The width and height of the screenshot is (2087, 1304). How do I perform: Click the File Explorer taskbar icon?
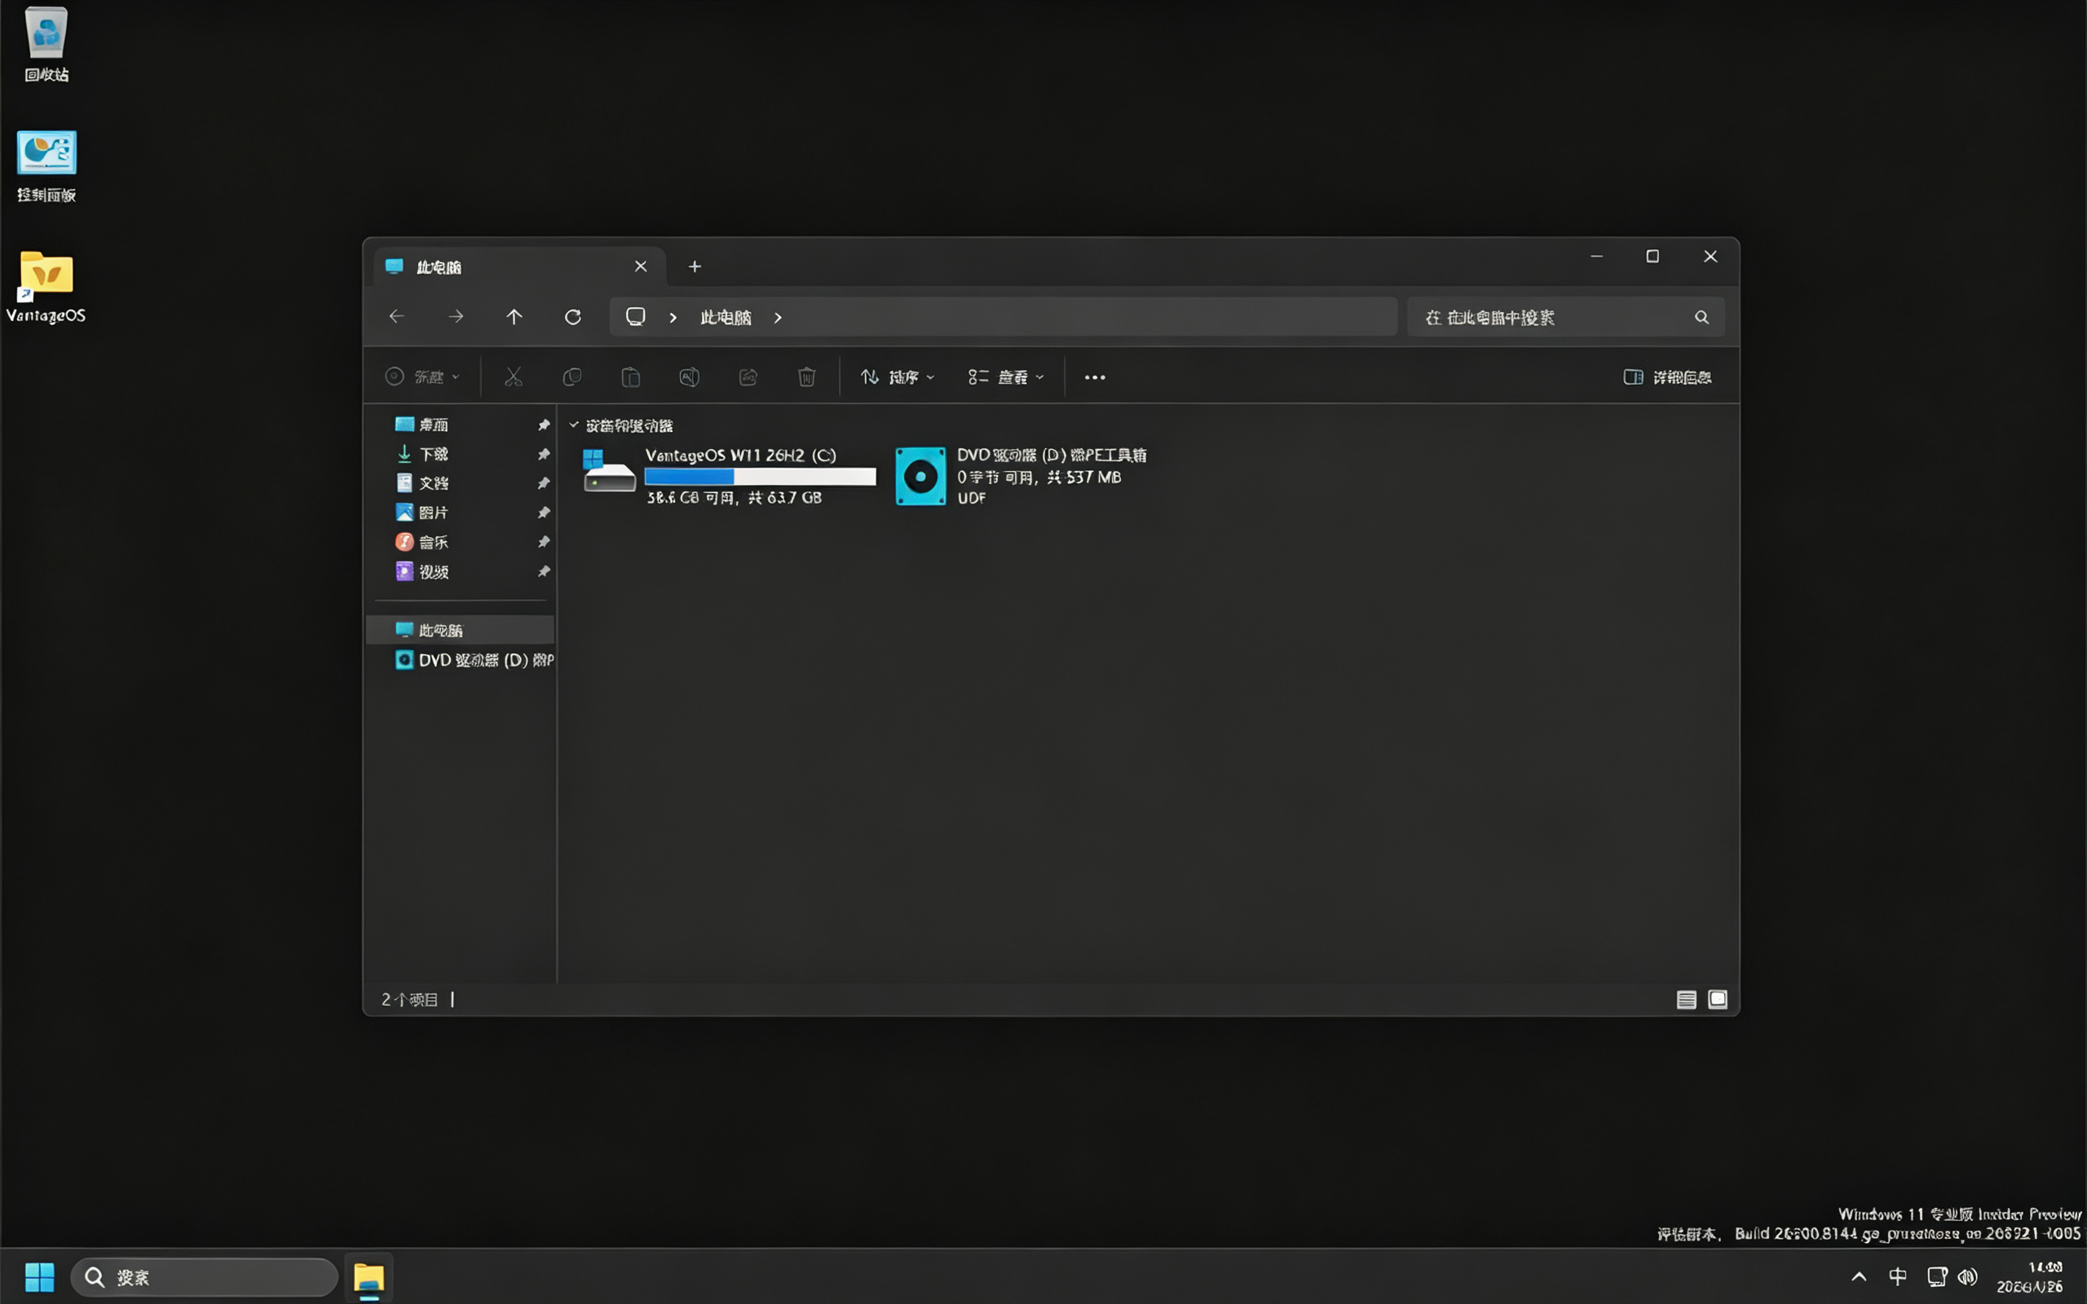click(x=369, y=1276)
